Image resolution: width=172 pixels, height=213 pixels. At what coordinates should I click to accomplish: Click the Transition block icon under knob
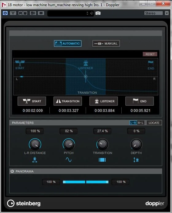(102, 160)
